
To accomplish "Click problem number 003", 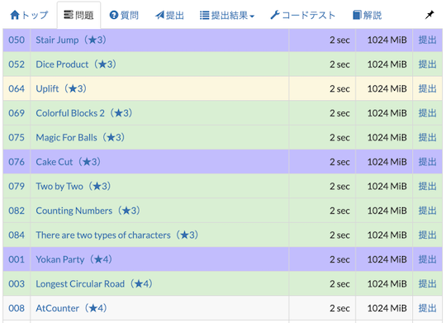I will point(17,284).
